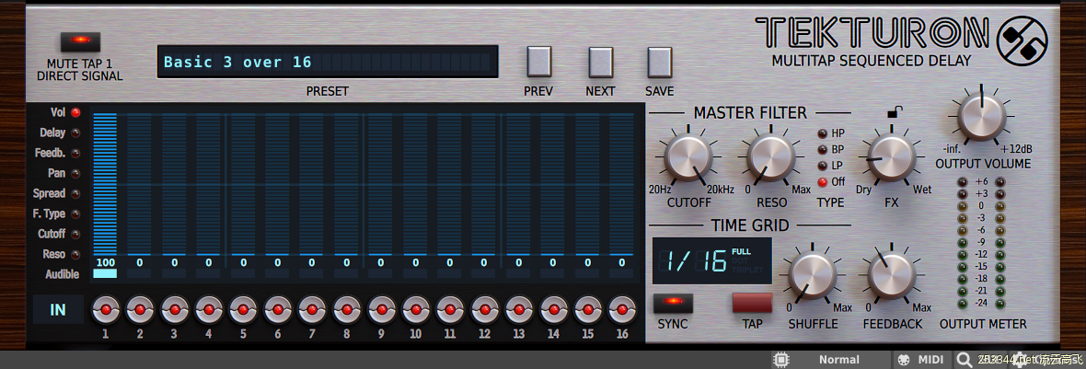This screenshot has height=369, width=1086.
Task: Click the tap 8 volume bar slider
Action: point(346,184)
